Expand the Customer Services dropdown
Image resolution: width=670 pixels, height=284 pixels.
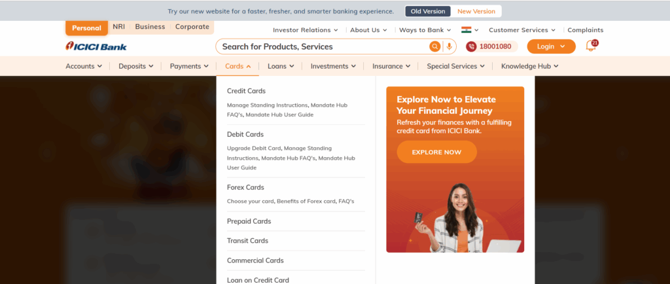[522, 30]
